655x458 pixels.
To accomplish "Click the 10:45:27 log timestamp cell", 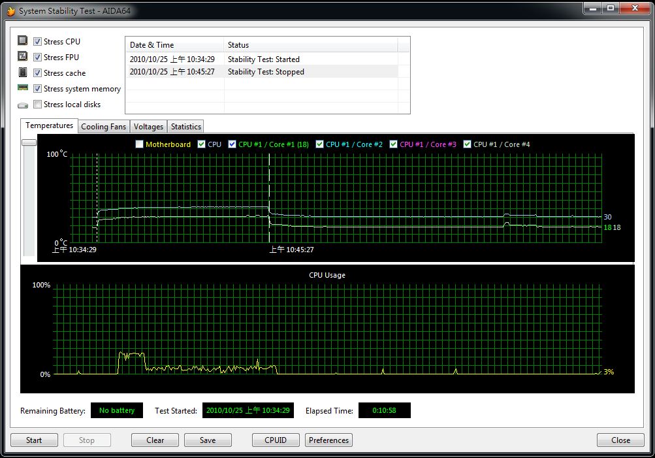I will pos(172,72).
